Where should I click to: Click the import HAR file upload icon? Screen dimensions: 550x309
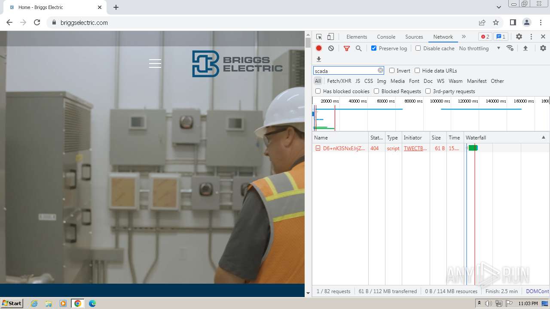point(525,48)
